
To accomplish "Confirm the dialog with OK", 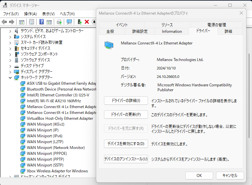I will tap(199, 176).
